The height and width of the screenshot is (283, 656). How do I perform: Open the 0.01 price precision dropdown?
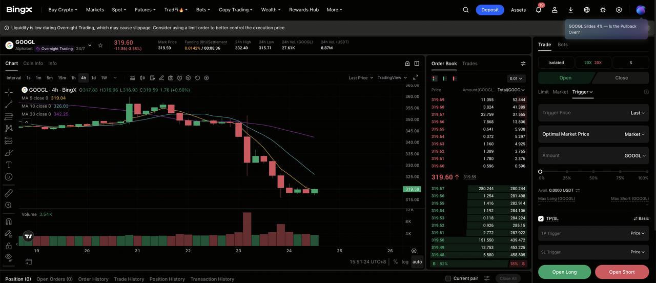click(516, 78)
